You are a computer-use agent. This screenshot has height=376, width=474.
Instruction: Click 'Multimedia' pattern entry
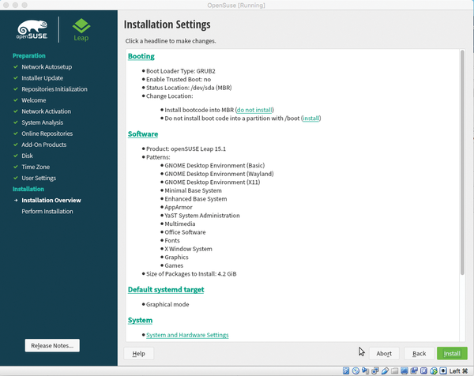[180, 224]
